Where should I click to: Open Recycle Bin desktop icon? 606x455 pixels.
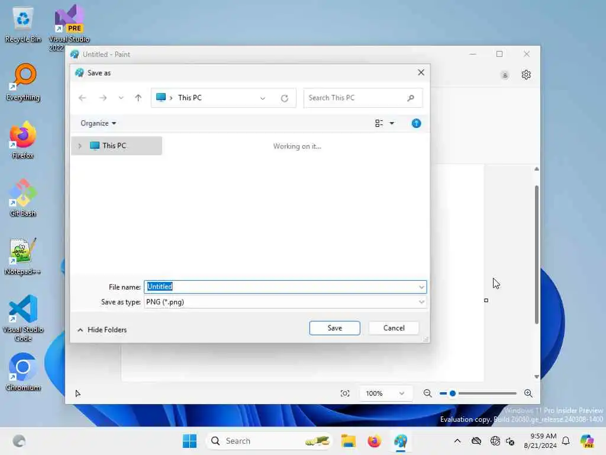[x=23, y=25]
